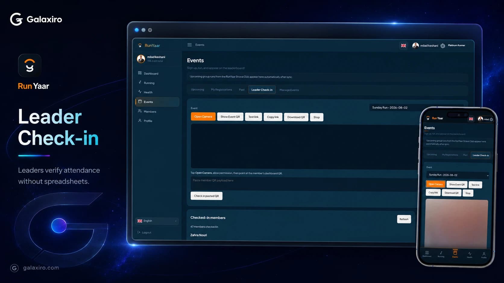
Task: Click the desktop camera preview area
Action: 304,146
